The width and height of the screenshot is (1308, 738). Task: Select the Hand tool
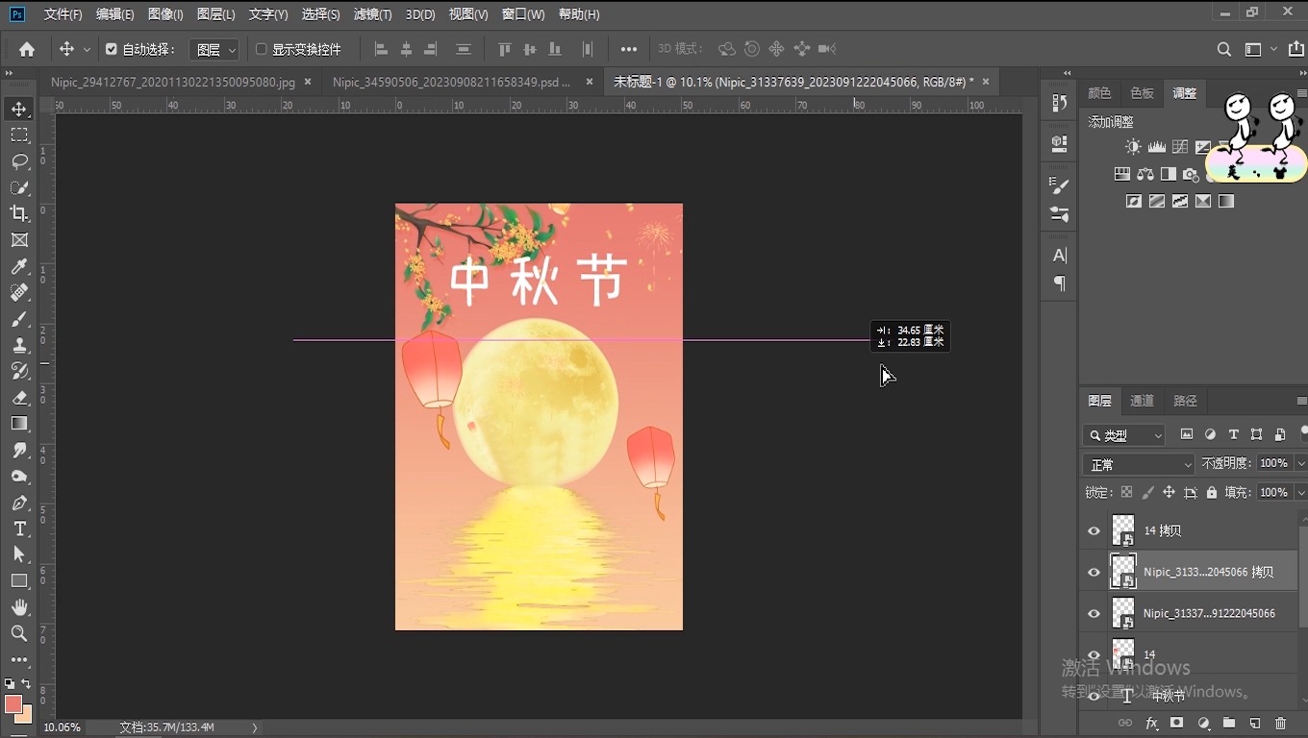tap(19, 607)
